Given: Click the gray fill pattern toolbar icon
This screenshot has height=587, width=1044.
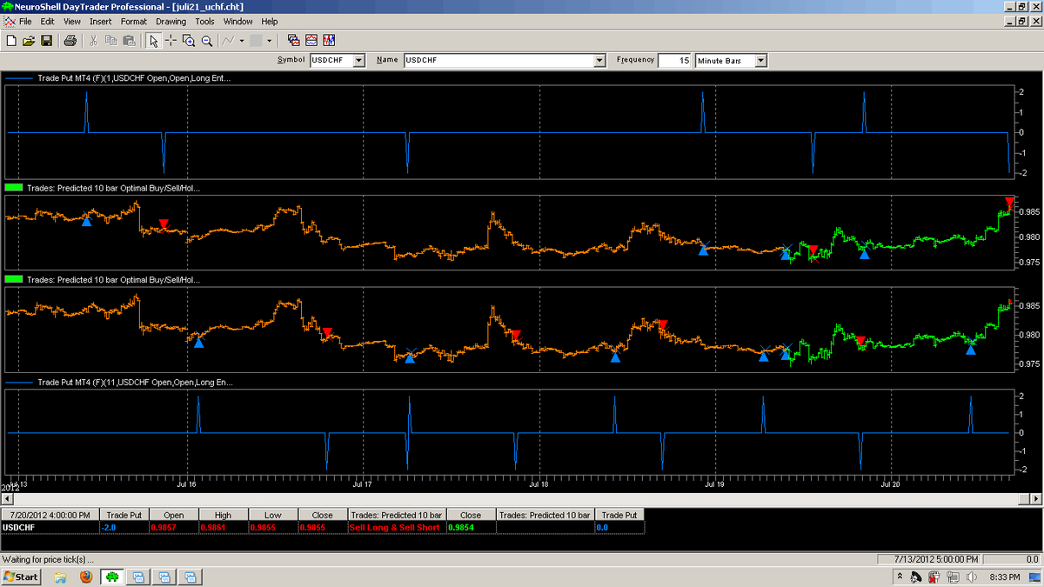Looking at the screenshot, I should pyautogui.click(x=256, y=40).
